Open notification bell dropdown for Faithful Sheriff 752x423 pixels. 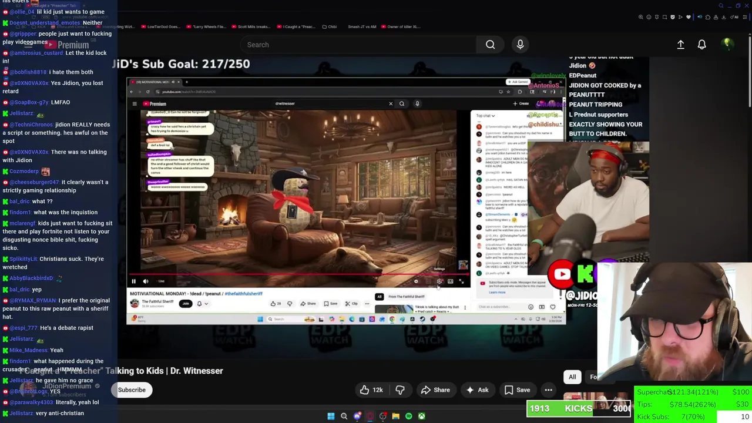click(202, 304)
